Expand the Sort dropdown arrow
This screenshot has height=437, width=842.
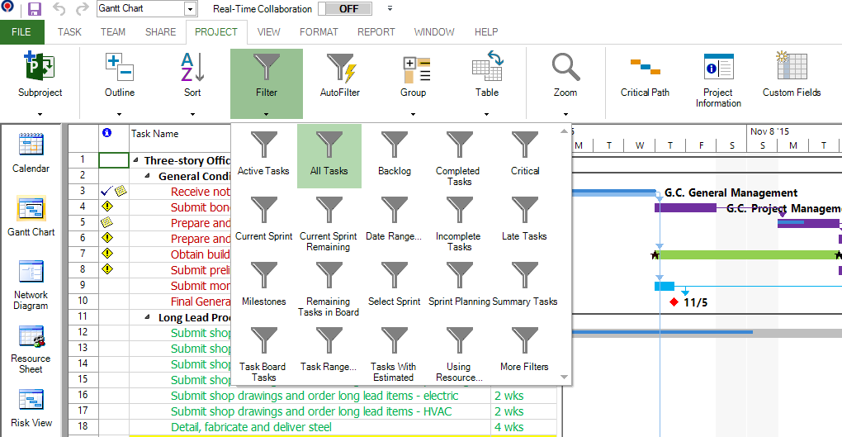click(192, 115)
